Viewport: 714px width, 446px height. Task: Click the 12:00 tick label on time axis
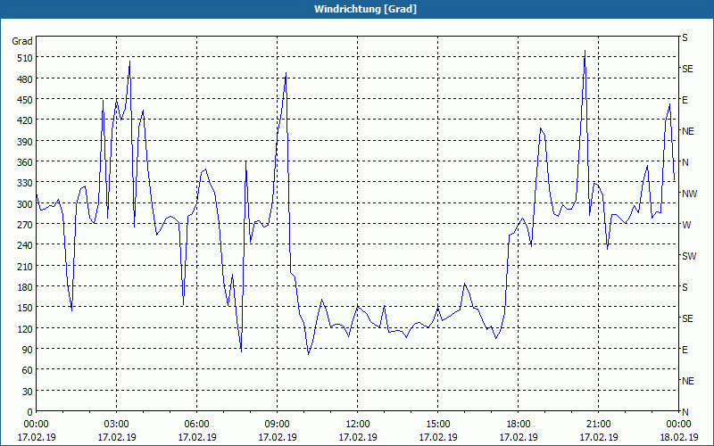pyautogui.click(x=357, y=424)
